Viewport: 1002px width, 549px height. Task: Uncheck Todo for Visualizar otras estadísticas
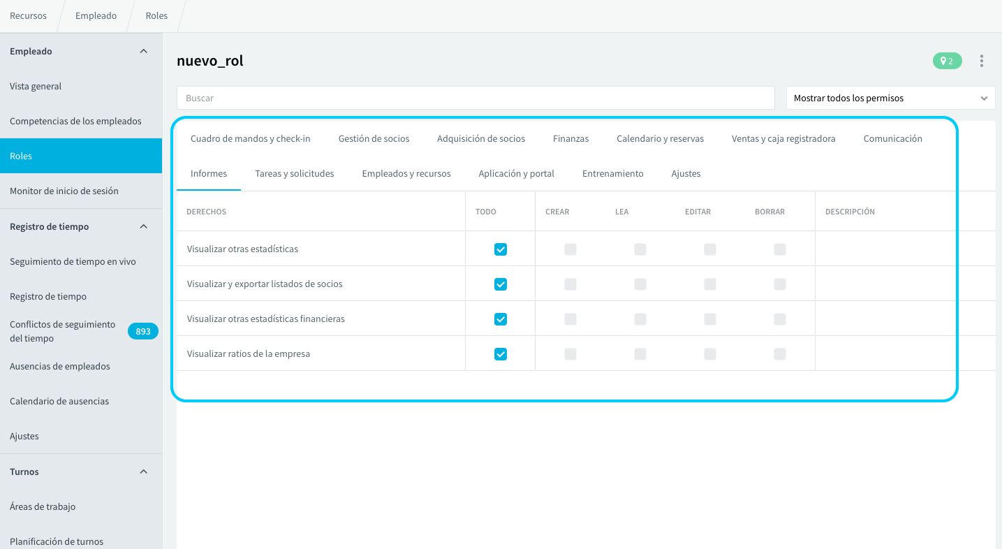(501, 249)
